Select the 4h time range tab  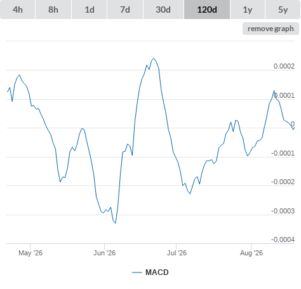point(18,10)
